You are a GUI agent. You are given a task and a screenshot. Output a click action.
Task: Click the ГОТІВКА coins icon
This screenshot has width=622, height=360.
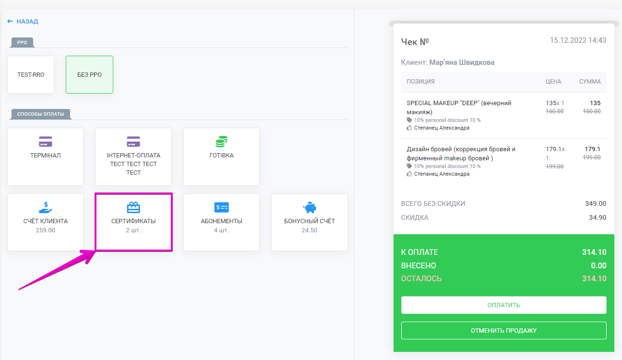pos(221,142)
